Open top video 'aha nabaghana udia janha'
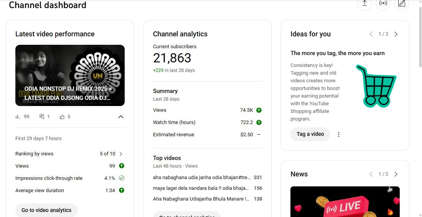This screenshot has height=217, width=422. 201,178
